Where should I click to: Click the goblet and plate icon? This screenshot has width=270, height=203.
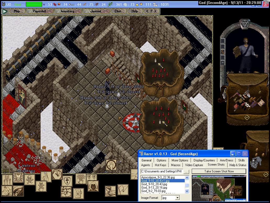point(110,191)
